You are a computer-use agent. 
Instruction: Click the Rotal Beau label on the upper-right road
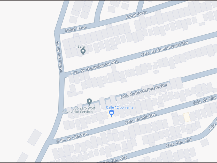pos(136,15)
